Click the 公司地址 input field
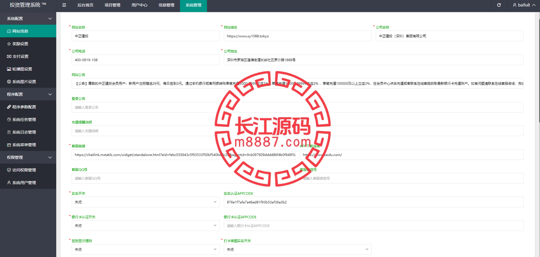The image size is (540, 257). pyautogui.click(x=374, y=60)
